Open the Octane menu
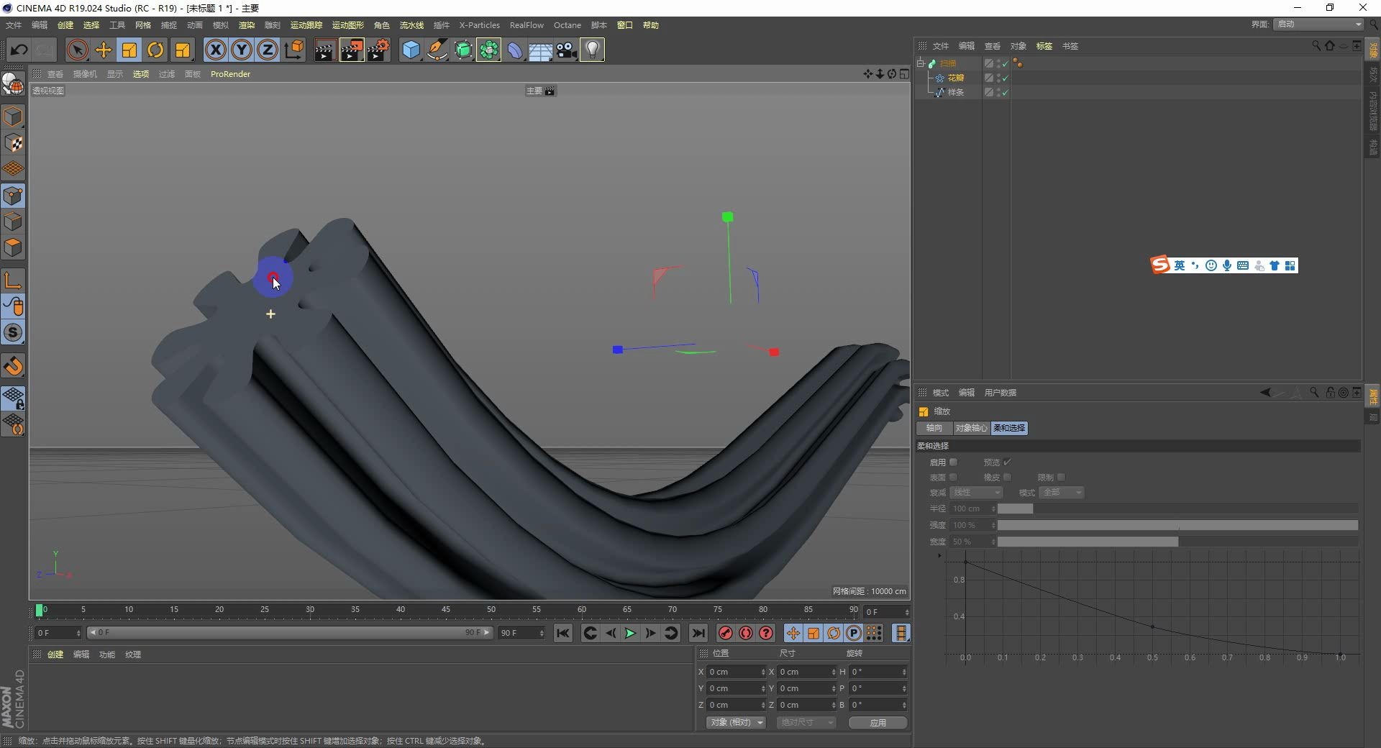The image size is (1381, 748). pos(568,24)
